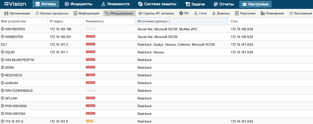Click the alert icon next to IWDM

3,68
